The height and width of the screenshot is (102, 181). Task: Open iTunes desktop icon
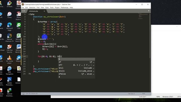[x=9, y=15]
